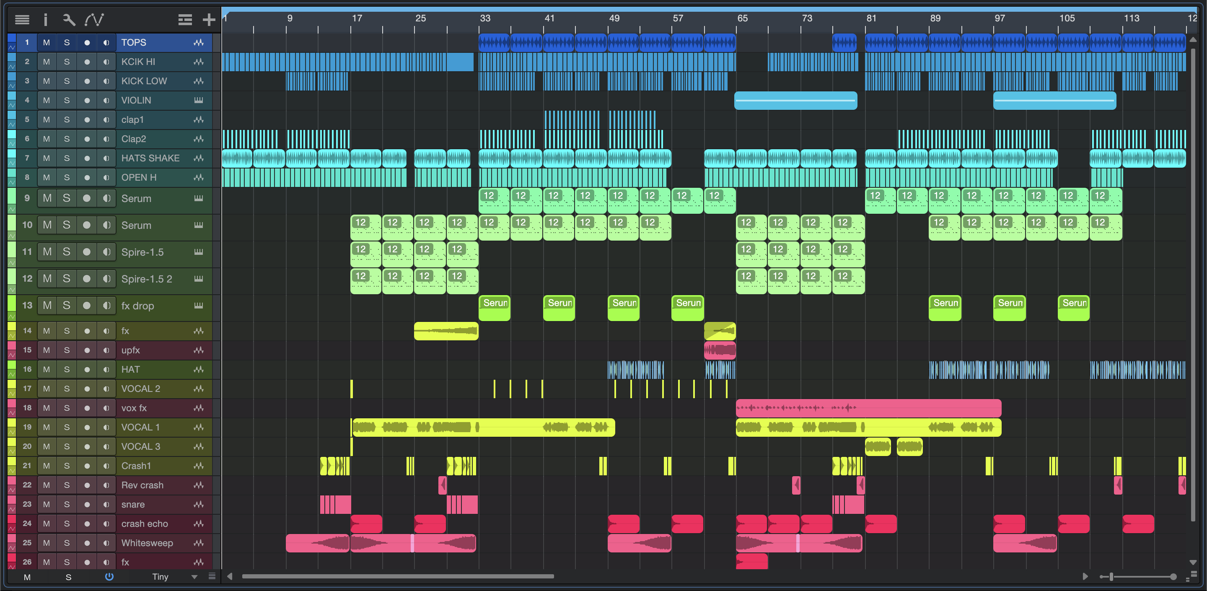Click color swatch of fx track 14

(x=12, y=327)
